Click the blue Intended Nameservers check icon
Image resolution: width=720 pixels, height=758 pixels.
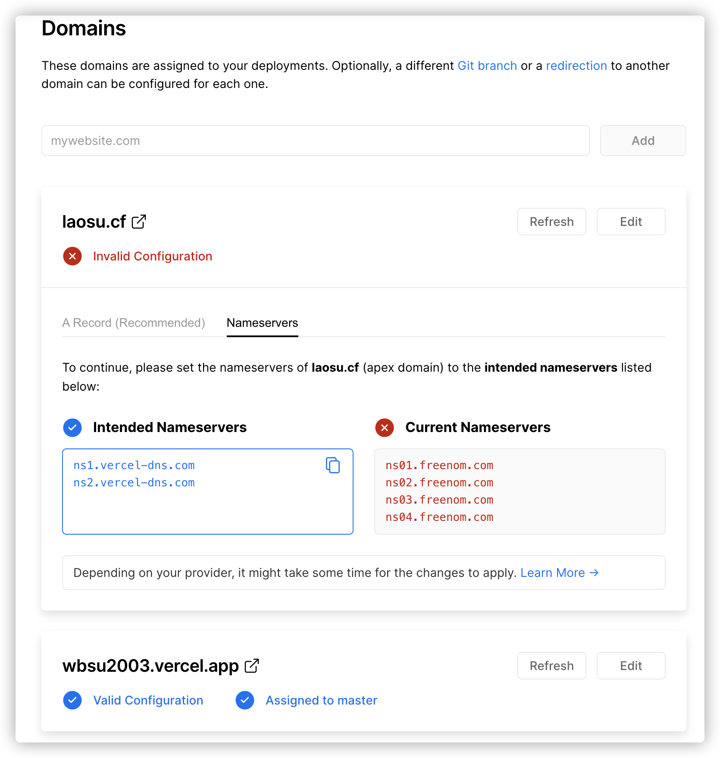(x=72, y=427)
